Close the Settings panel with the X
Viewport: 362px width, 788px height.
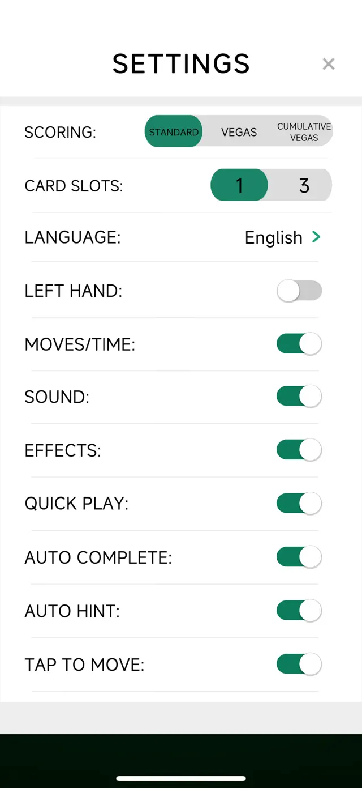pos(329,63)
